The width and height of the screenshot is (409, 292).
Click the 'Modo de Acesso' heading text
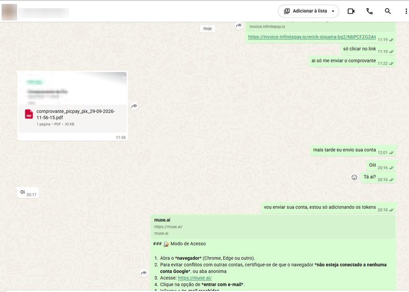(x=188, y=244)
